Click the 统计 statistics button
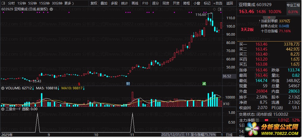This screenshot has width=303, height=138. (124, 3)
